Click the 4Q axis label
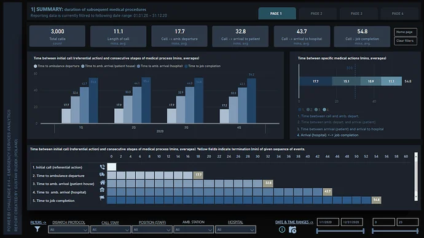The image size is (424, 238). pos(239,127)
